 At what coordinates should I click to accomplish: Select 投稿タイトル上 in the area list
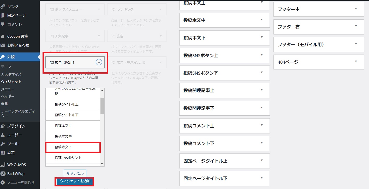pos(73,104)
